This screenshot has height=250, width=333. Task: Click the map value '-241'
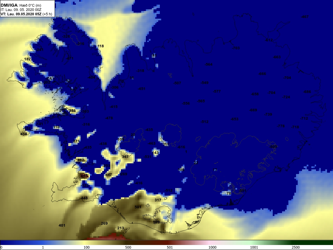click(40, 50)
